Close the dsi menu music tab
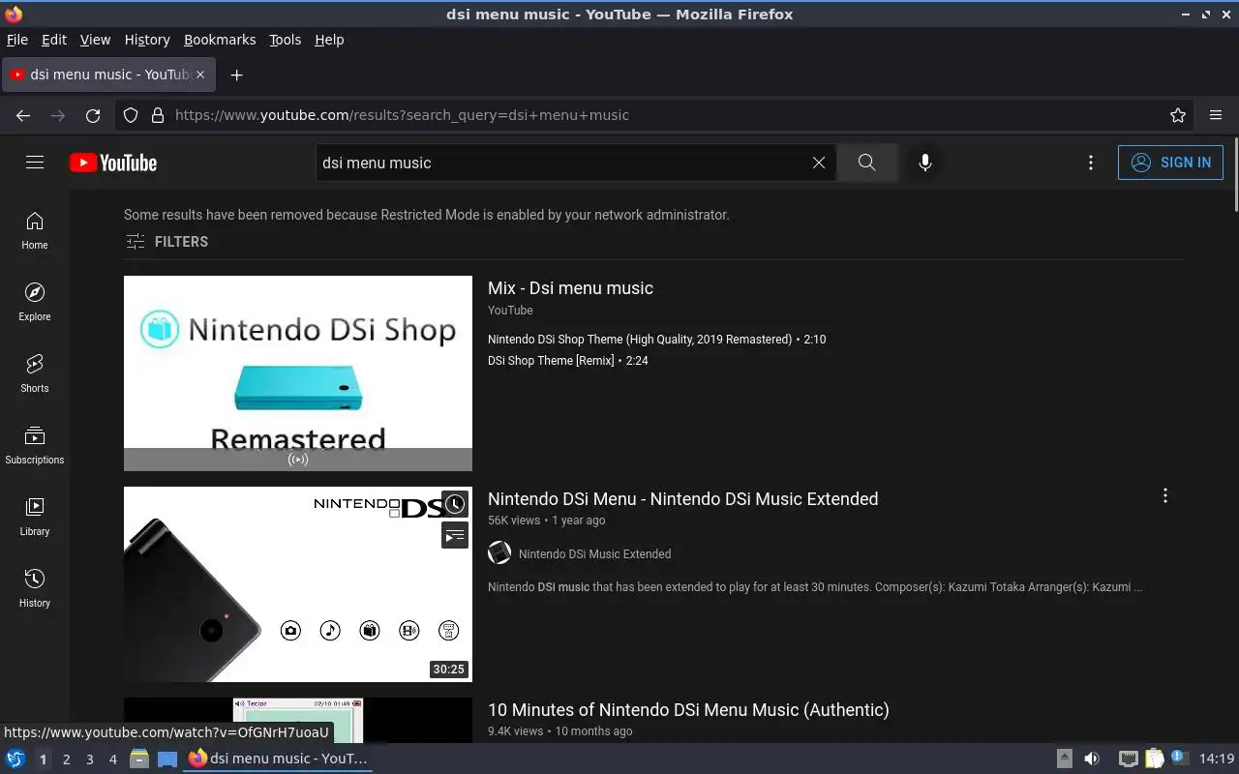 [200, 74]
